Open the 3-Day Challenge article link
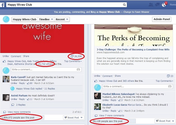 click(133, 49)
